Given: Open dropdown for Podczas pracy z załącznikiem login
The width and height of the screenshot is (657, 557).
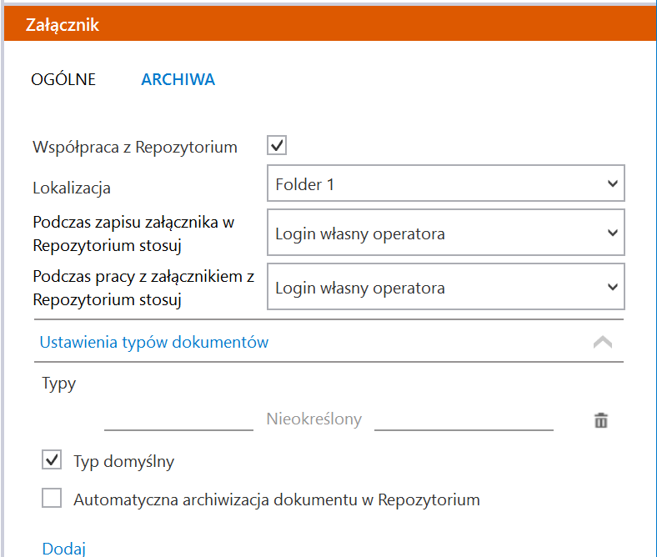Looking at the screenshot, I should 446,287.
